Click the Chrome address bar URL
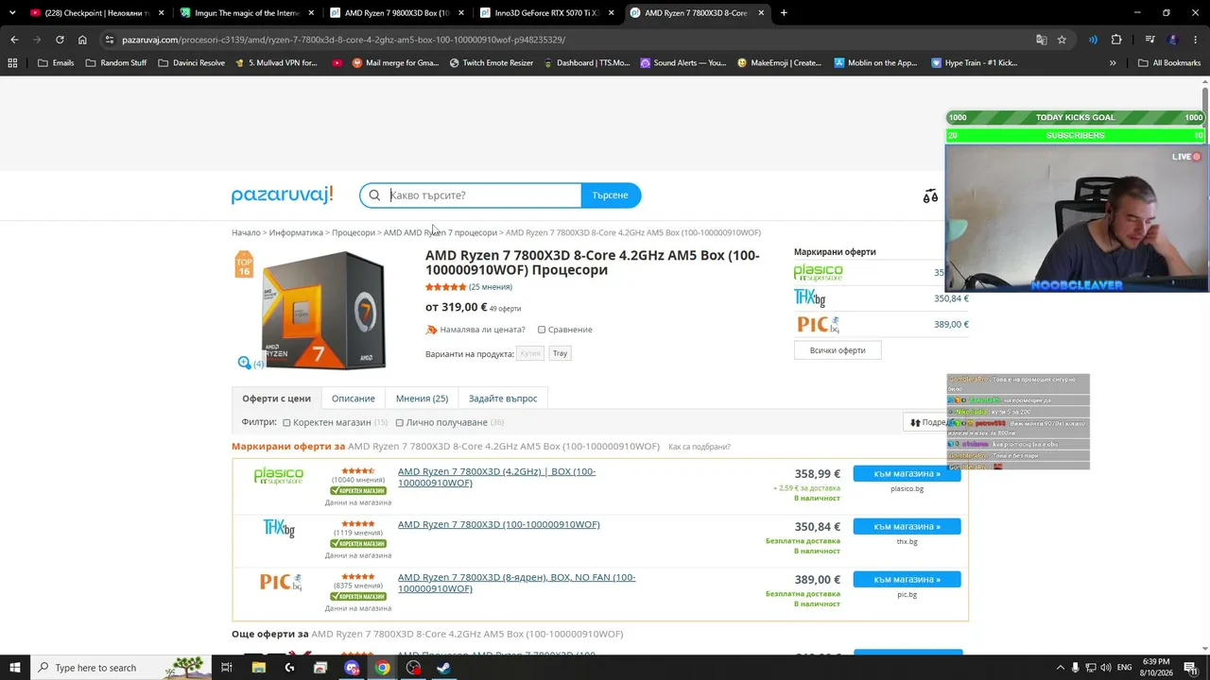The height and width of the screenshot is (680, 1210). [343, 40]
